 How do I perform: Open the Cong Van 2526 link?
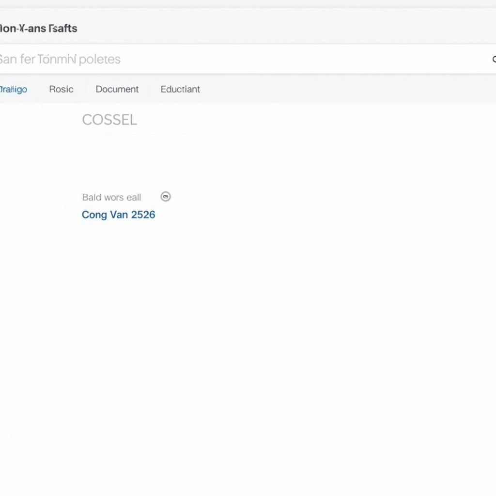pos(118,215)
